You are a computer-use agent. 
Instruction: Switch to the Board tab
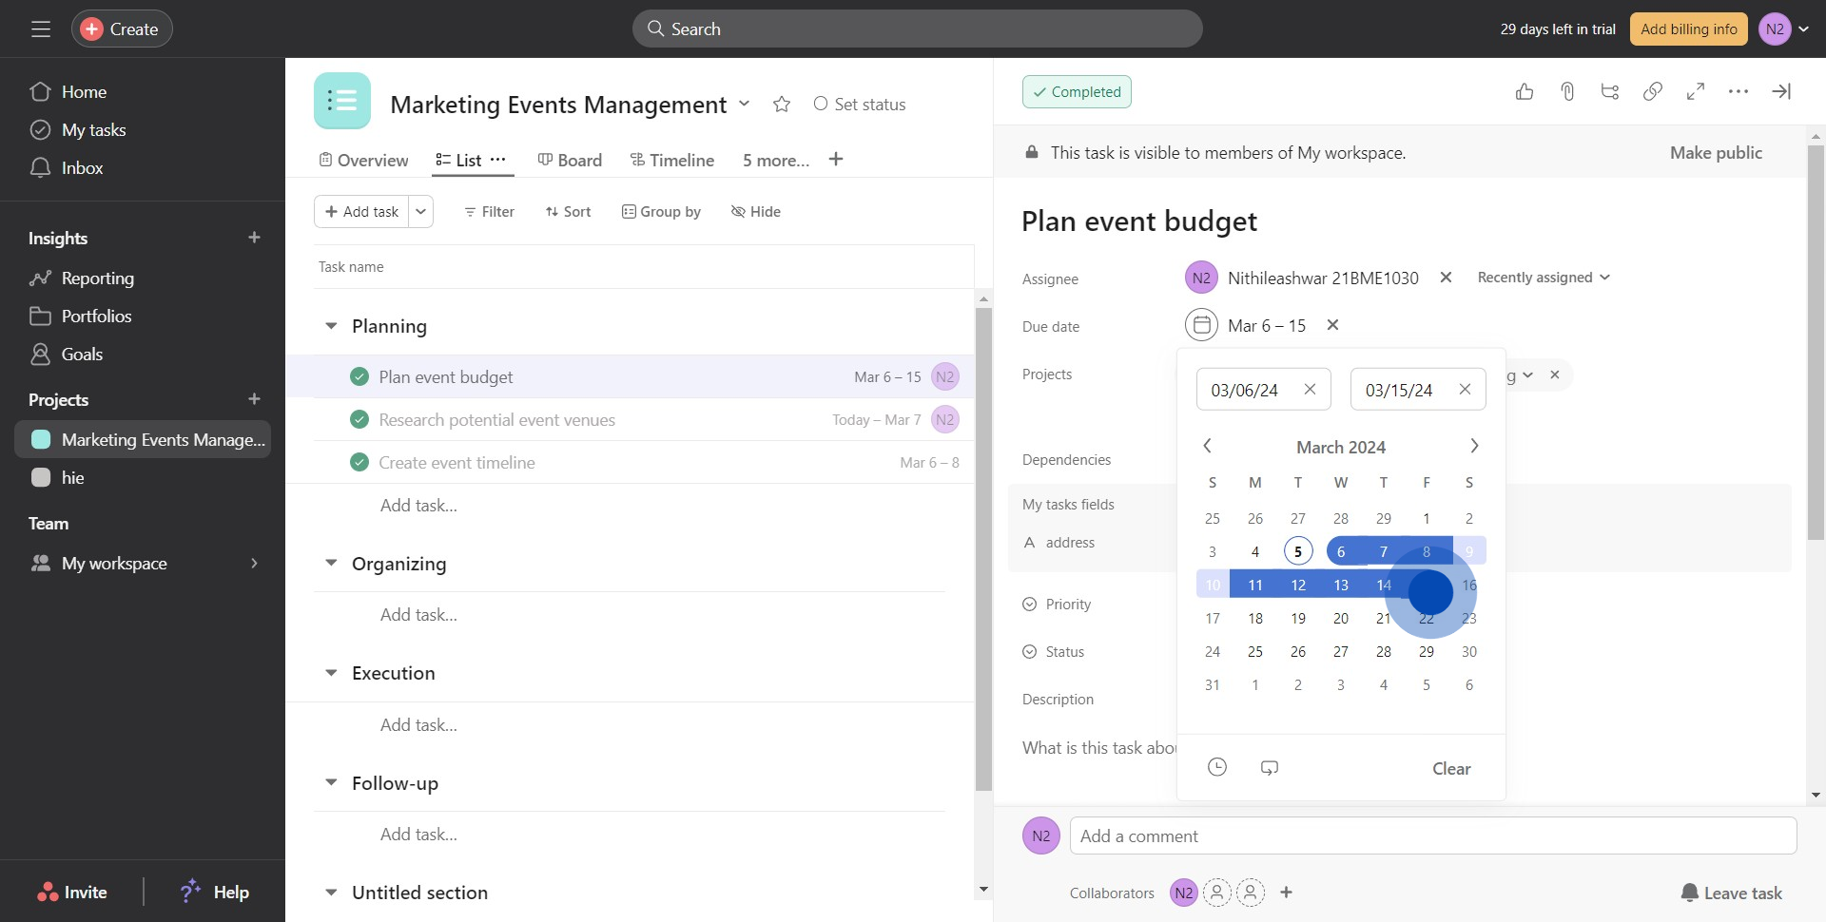pyautogui.click(x=570, y=160)
